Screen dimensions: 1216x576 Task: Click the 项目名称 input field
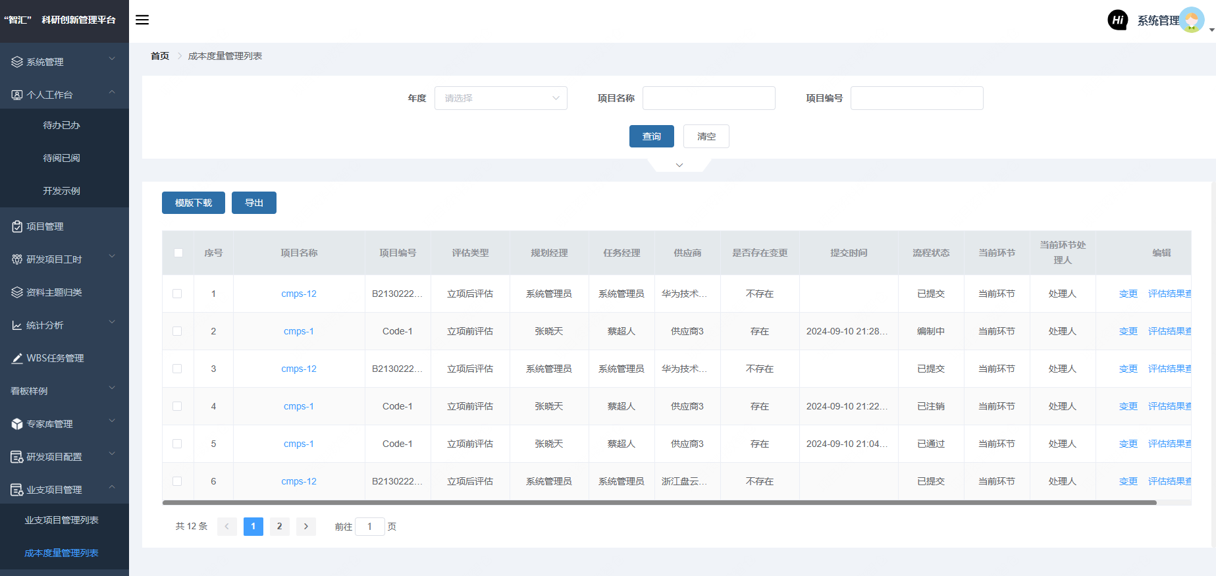click(x=708, y=98)
